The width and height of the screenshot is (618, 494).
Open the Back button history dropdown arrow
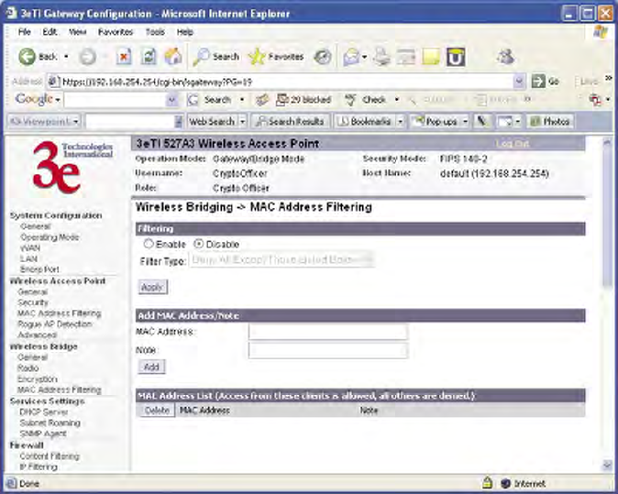point(66,57)
